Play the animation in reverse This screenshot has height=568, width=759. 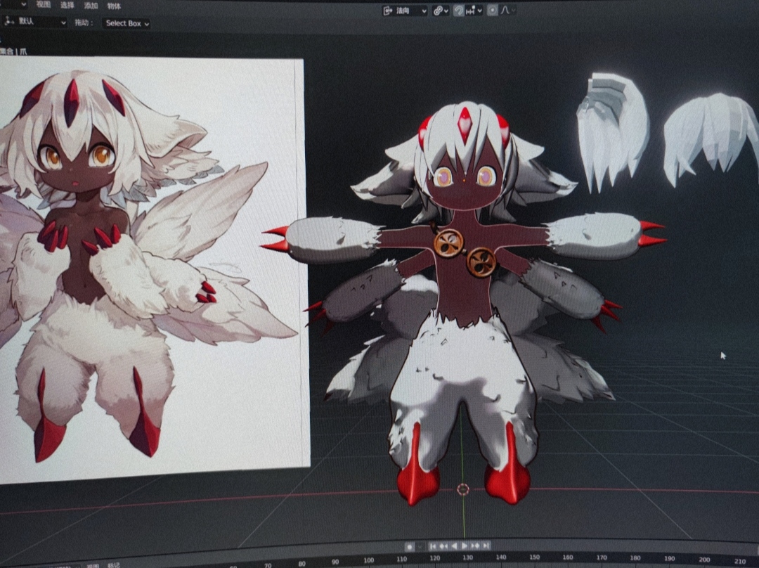tap(454, 546)
